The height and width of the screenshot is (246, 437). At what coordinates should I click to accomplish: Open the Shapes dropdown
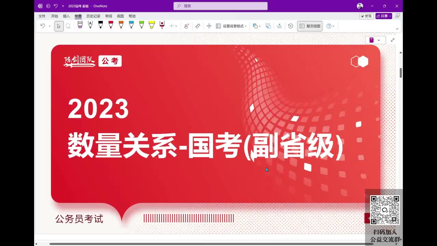pyautogui.click(x=256, y=26)
